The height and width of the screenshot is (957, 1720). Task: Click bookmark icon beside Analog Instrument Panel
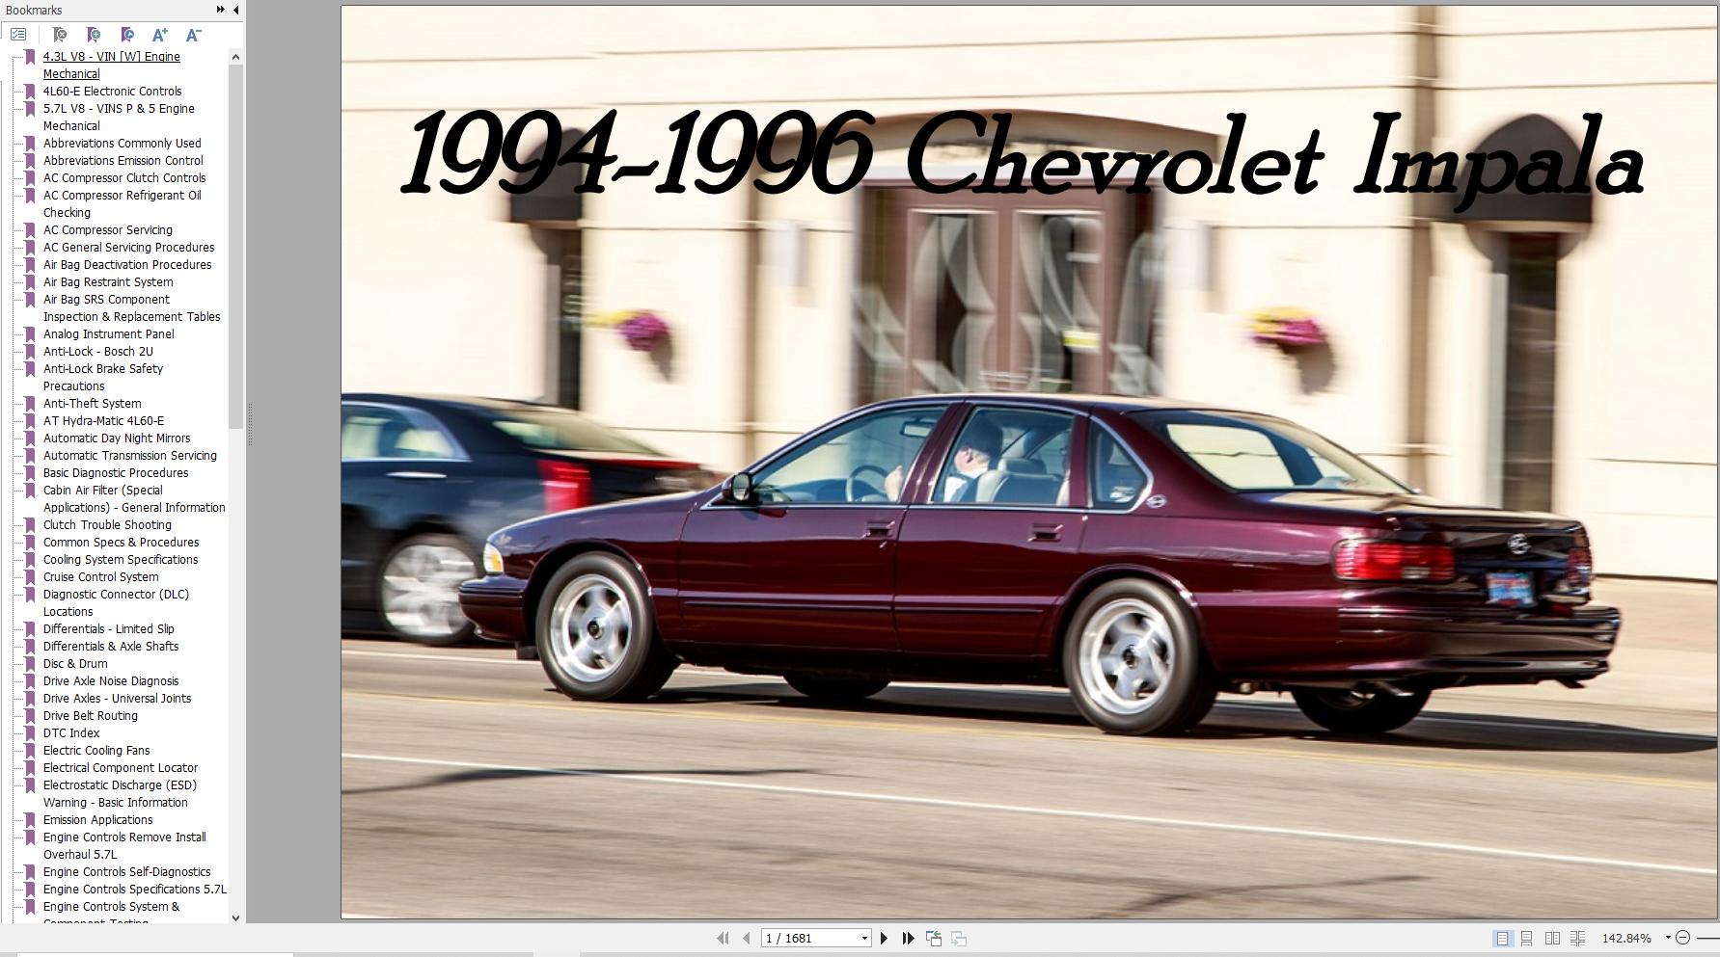[x=30, y=333]
